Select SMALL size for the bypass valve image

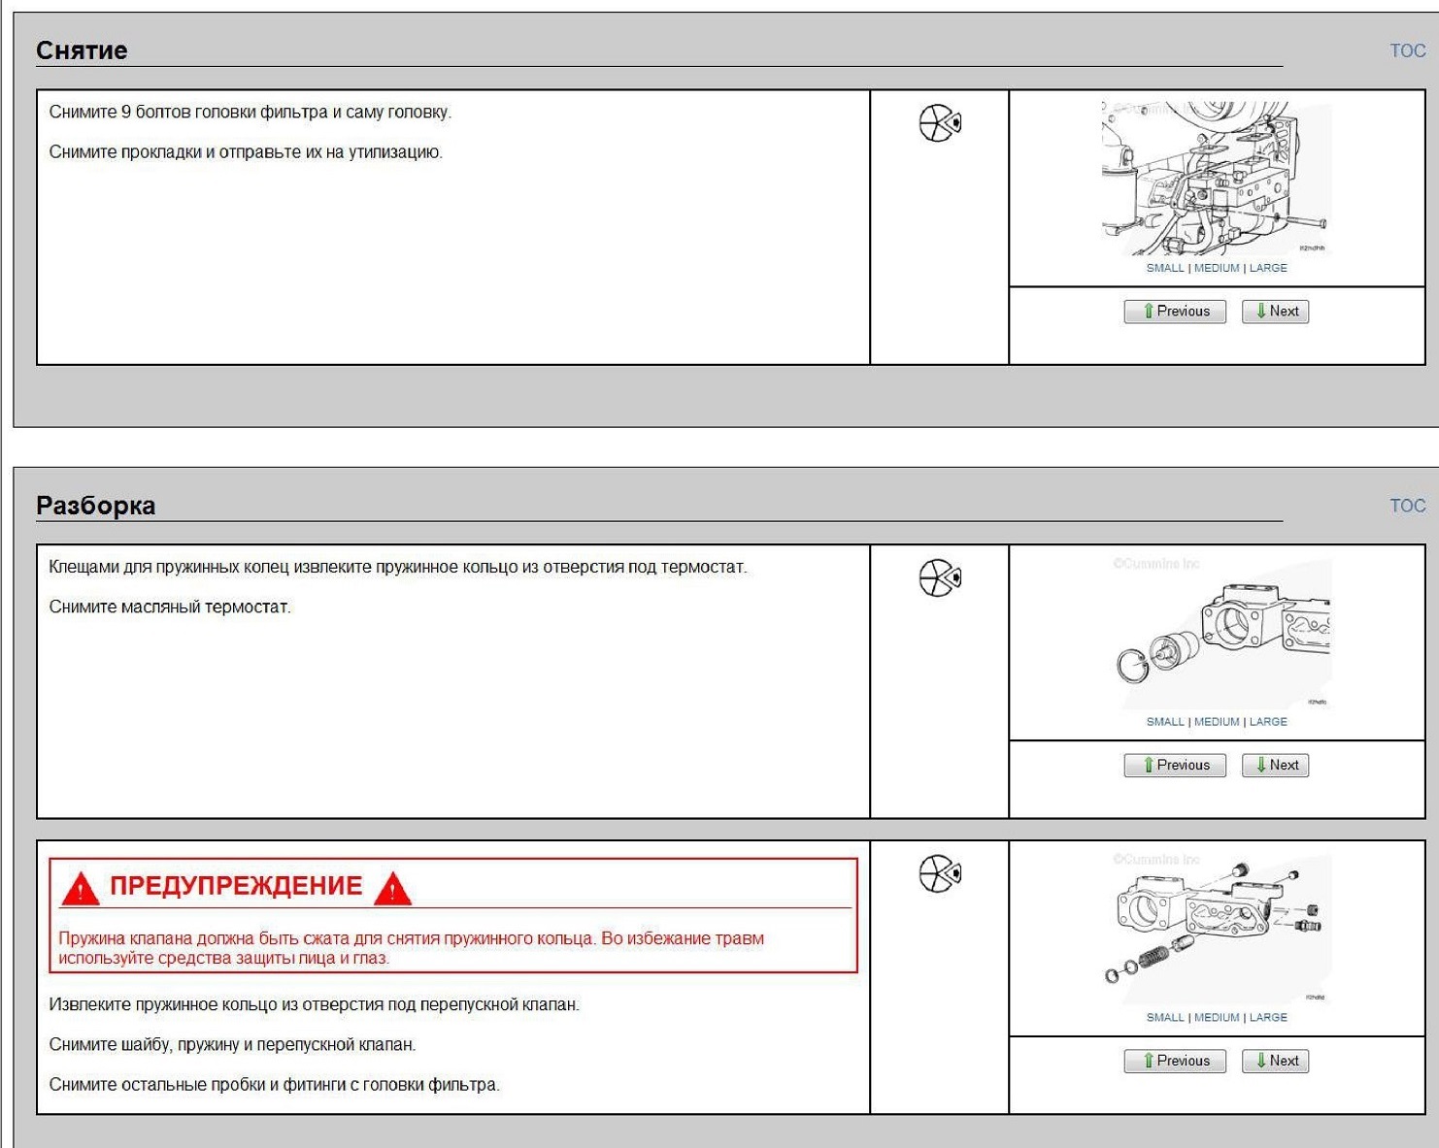(x=1165, y=1018)
